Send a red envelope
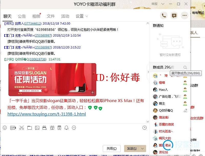 (x=59, y=128)
